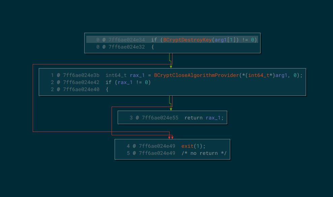Image resolution: width=333 pixels, height=197 pixels.
Task: Click address 7ff6ae024e32 in first block
Action: point(127,47)
